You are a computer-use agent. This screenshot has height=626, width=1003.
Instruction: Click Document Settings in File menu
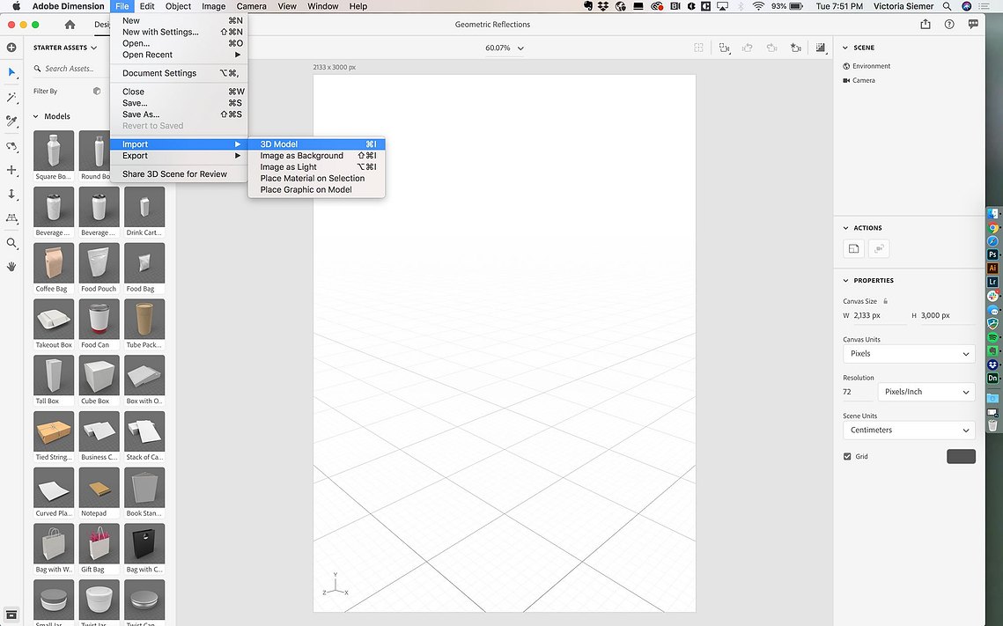[x=179, y=74]
